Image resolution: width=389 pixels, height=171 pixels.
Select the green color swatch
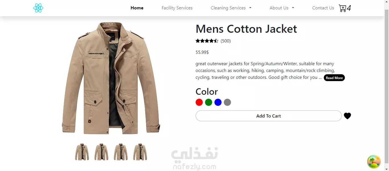point(209,102)
